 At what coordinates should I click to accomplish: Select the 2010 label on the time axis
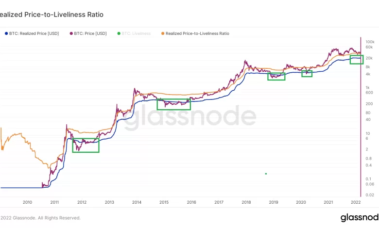[27, 202]
